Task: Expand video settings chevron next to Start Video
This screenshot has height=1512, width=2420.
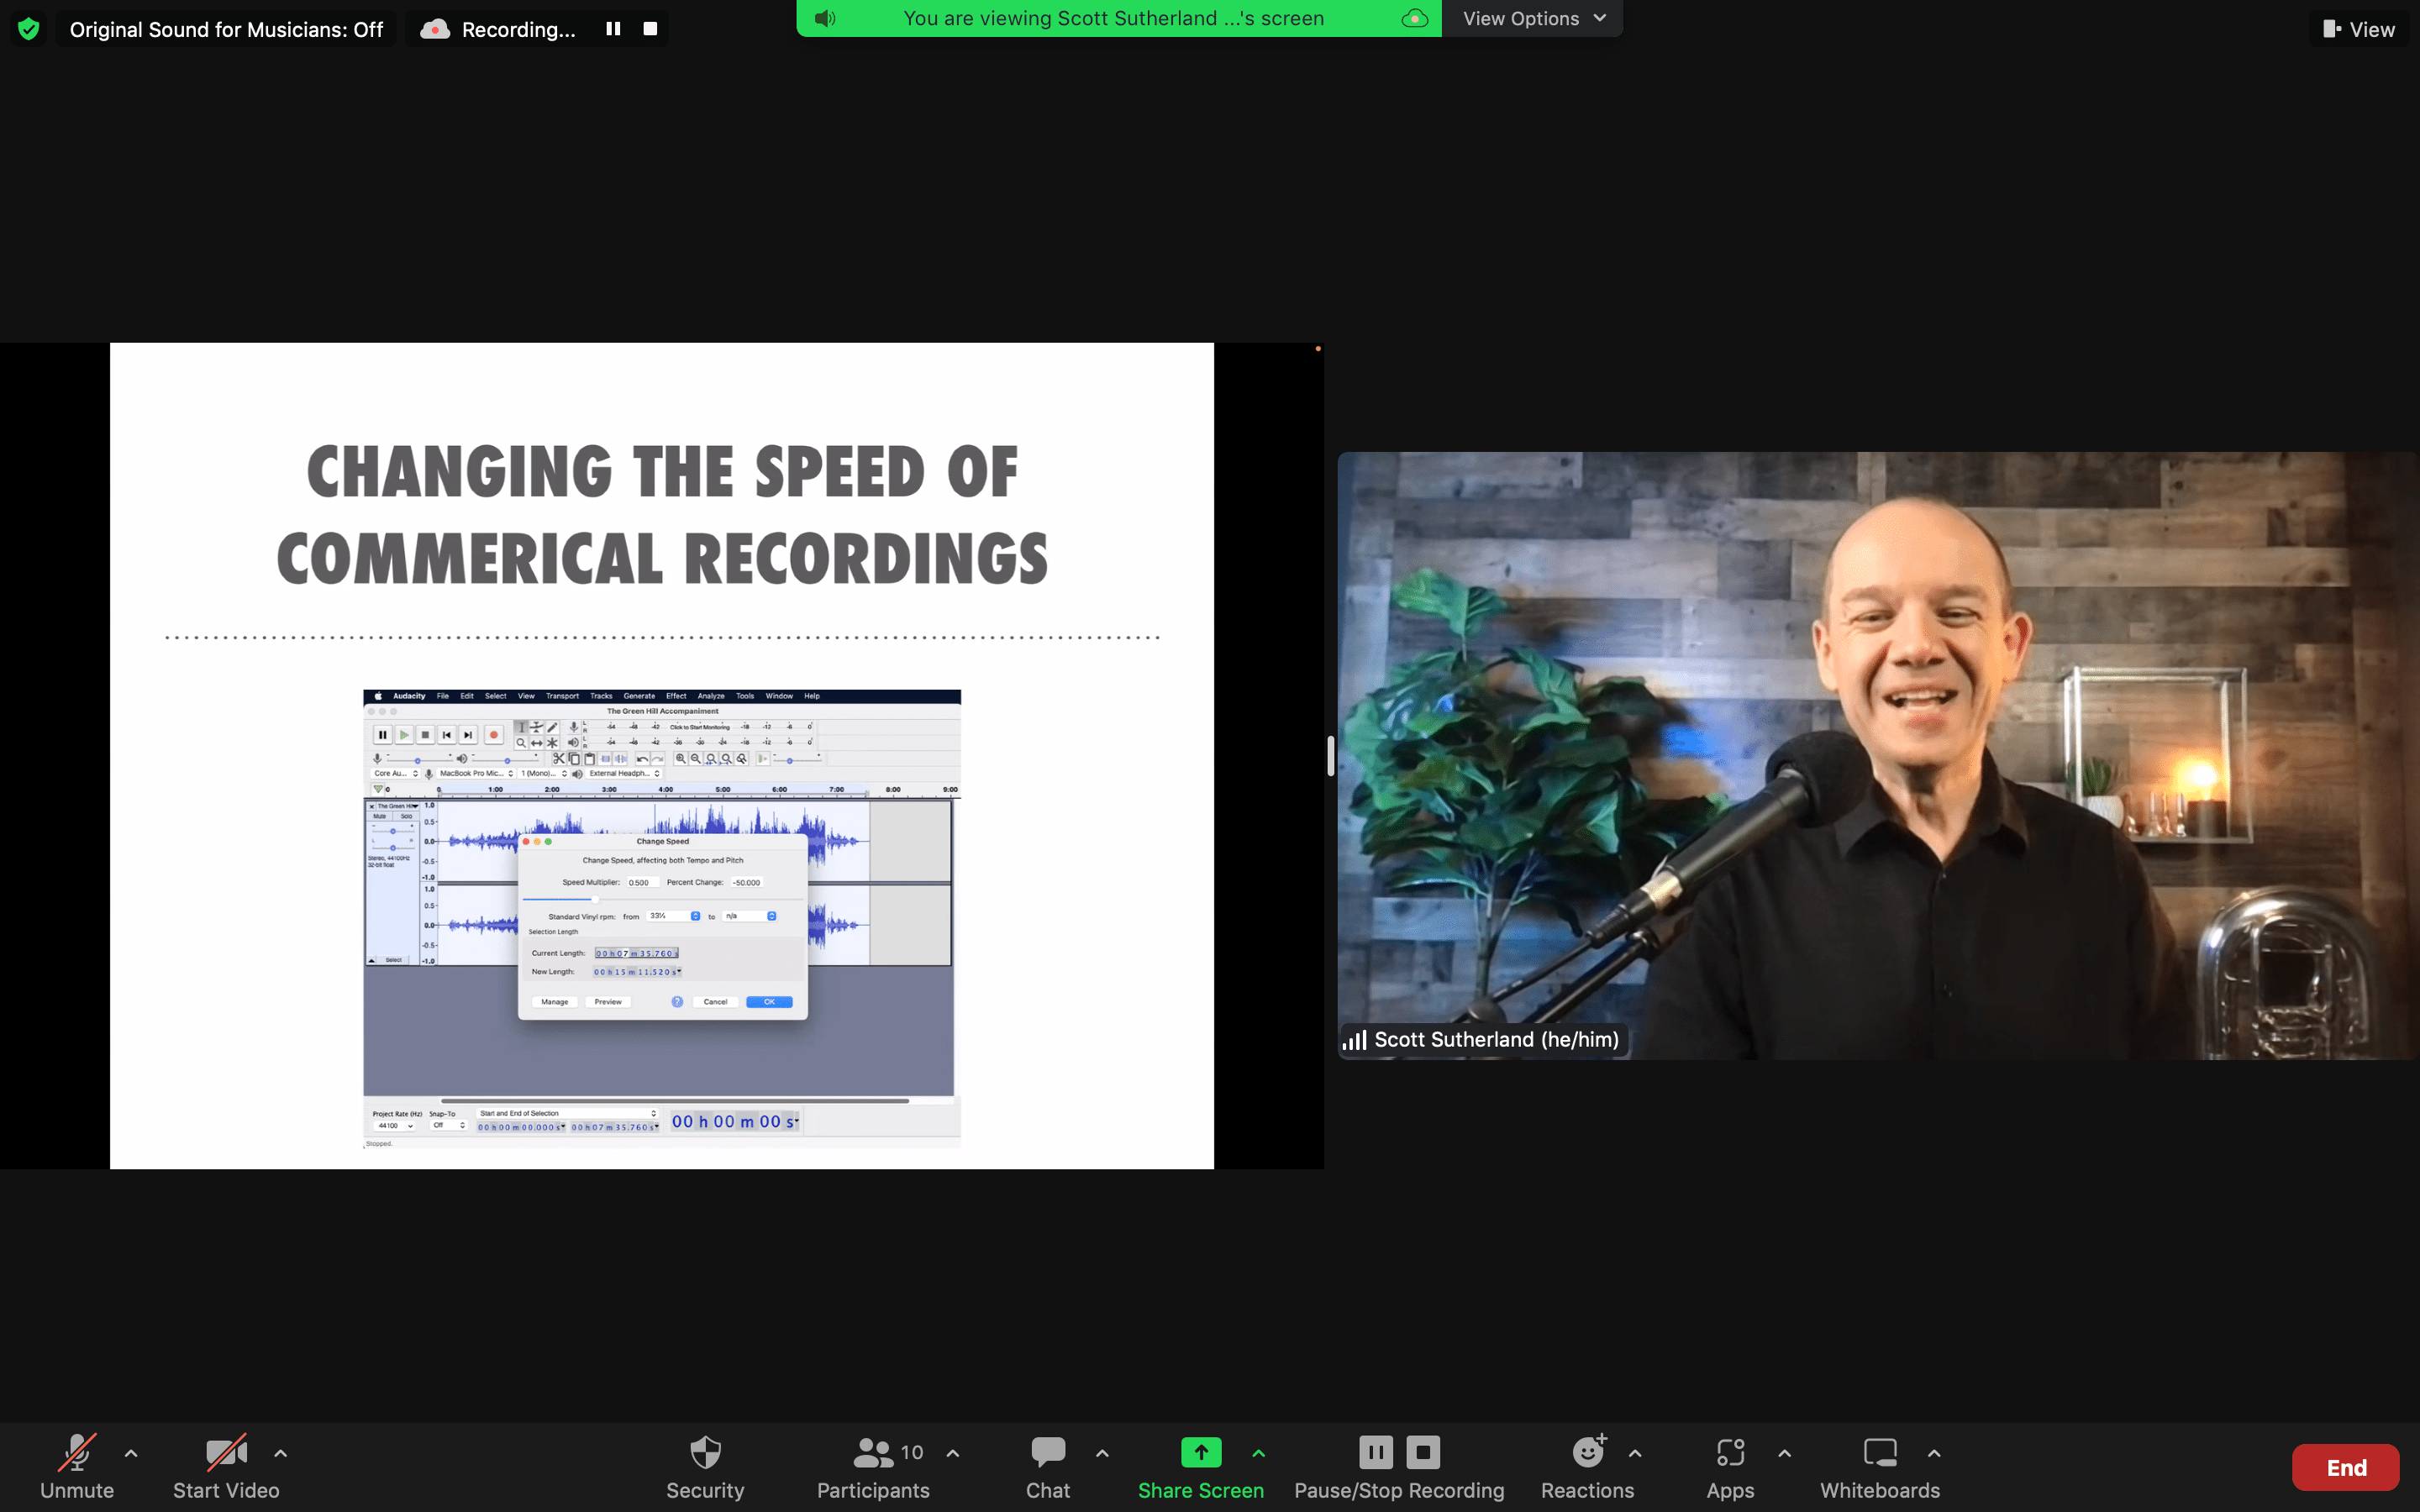Action: pyautogui.click(x=281, y=1453)
